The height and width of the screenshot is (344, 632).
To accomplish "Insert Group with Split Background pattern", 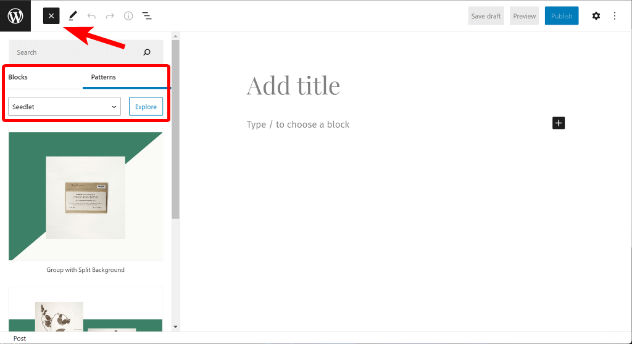I will click(85, 196).
